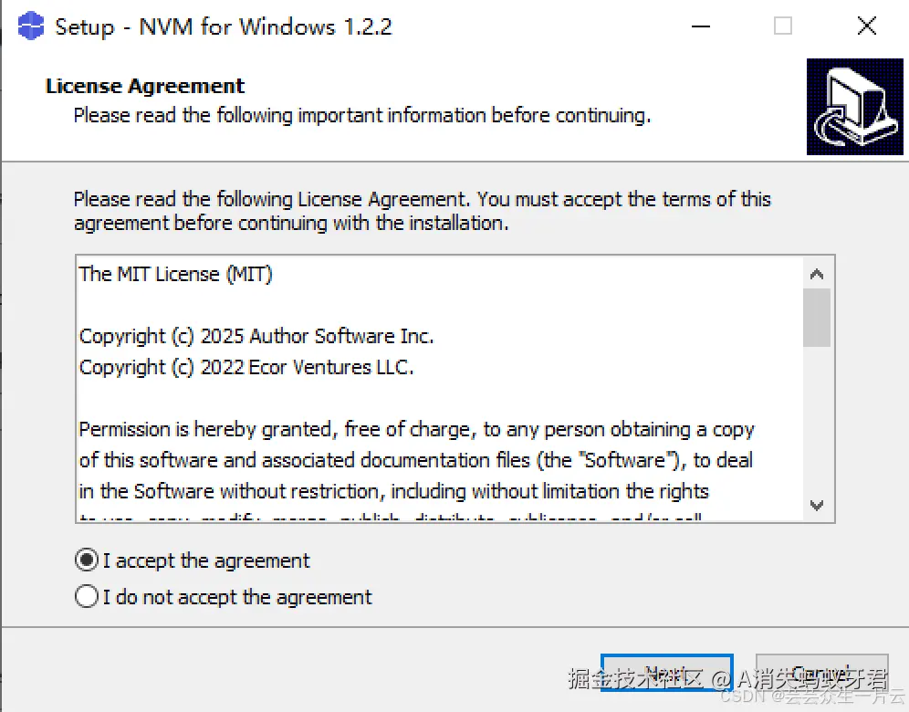Click the maximize box in title bar
The image size is (909, 712).
click(x=783, y=26)
